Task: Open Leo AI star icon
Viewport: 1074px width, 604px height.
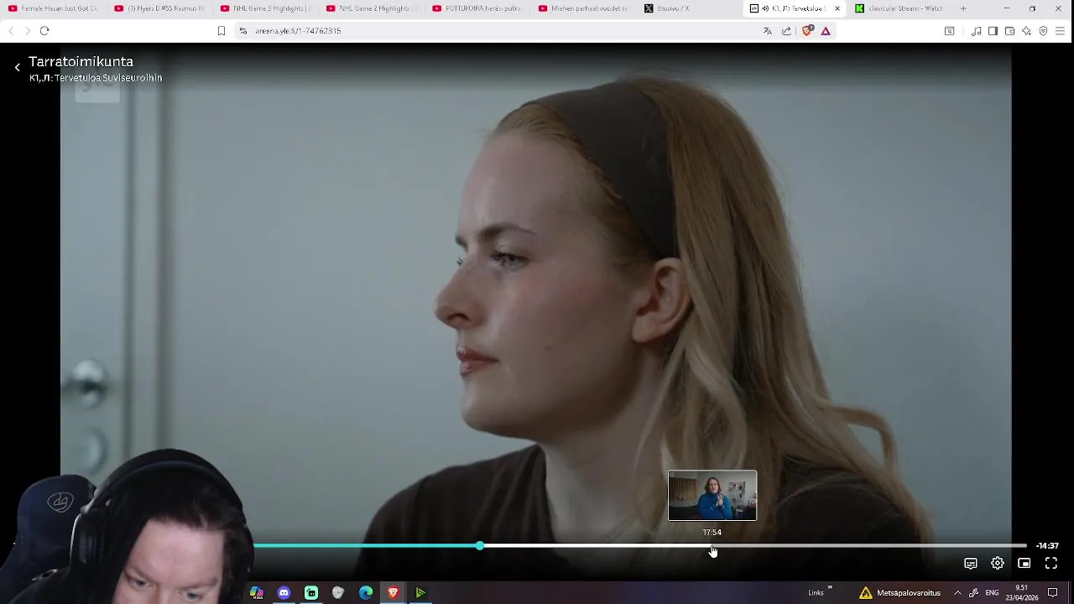Action: coord(1026,31)
